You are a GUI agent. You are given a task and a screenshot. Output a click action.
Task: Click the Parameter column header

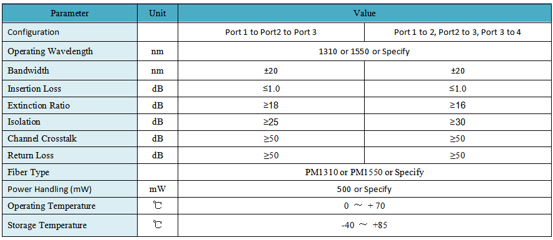69,13
